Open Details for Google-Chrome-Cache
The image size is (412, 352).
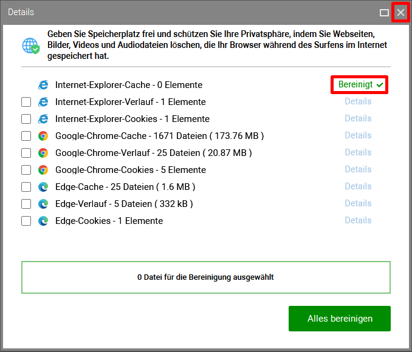pyautogui.click(x=358, y=135)
